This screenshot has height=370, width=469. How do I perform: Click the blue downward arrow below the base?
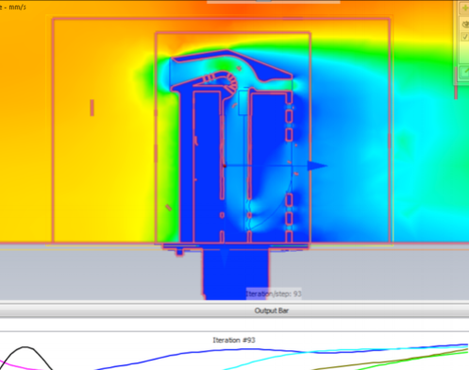(224, 257)
